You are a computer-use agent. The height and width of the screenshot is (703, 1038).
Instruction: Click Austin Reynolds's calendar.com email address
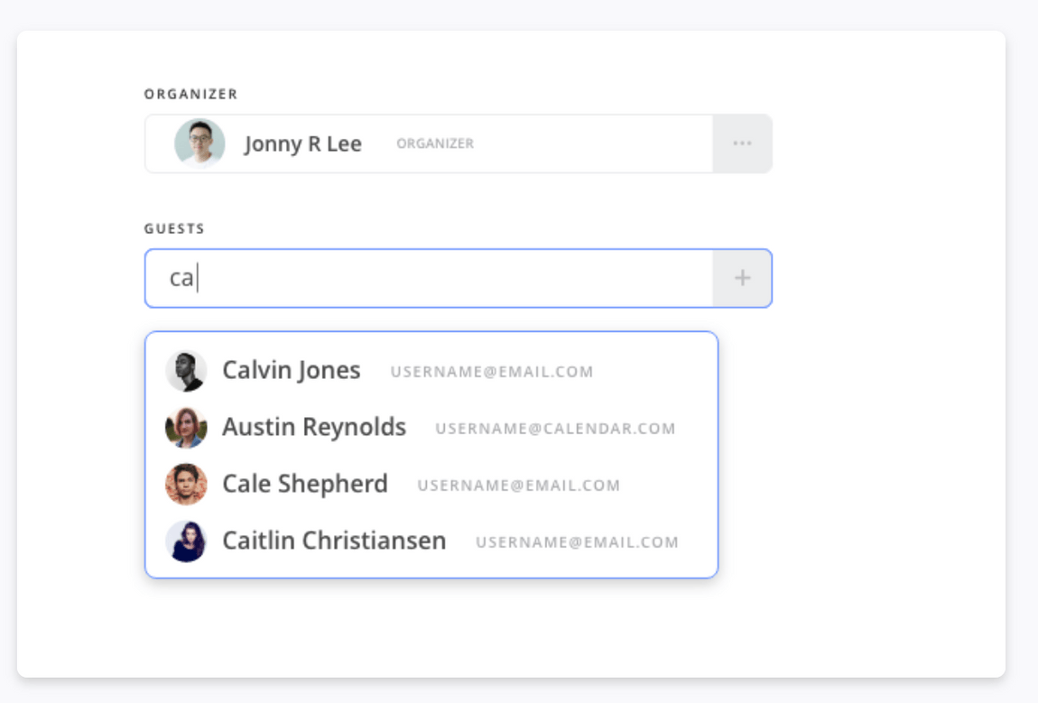[557, 429]
